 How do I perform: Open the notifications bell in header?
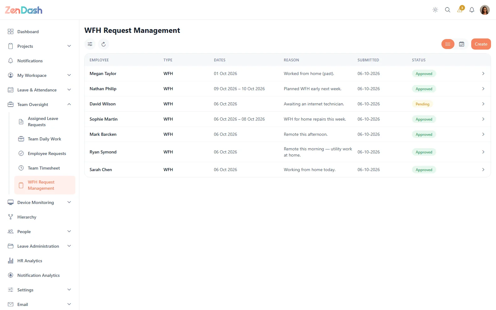coord(472,10)
